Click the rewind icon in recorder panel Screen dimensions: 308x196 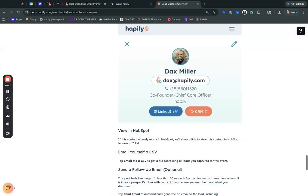(x=8, y=116)
